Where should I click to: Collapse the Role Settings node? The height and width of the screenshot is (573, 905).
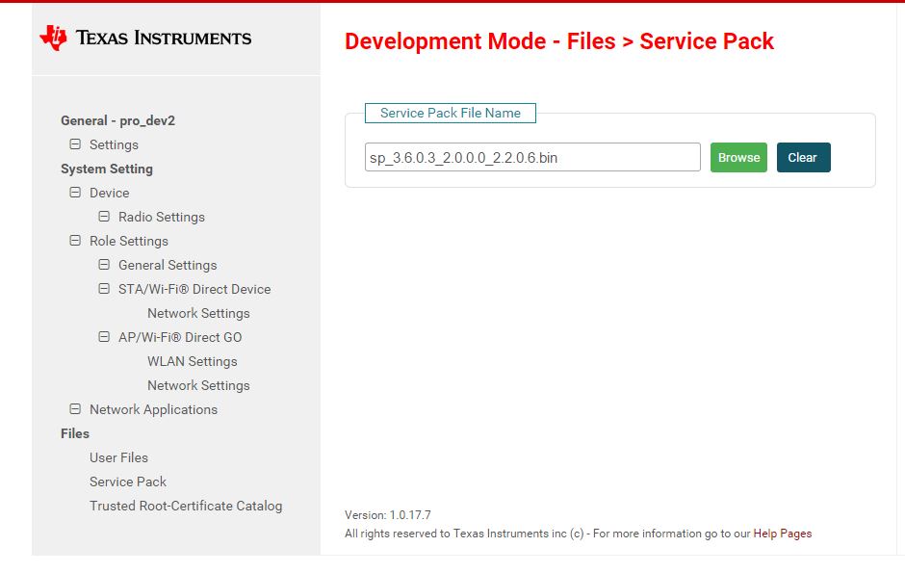(75, 241)
